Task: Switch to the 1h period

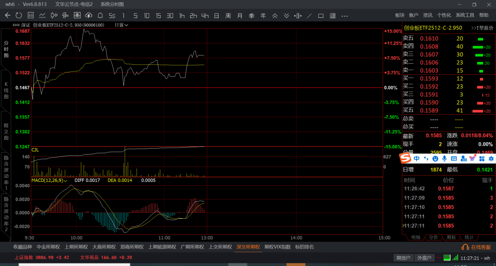Action: pyautogui.click(x=181, y=16)
